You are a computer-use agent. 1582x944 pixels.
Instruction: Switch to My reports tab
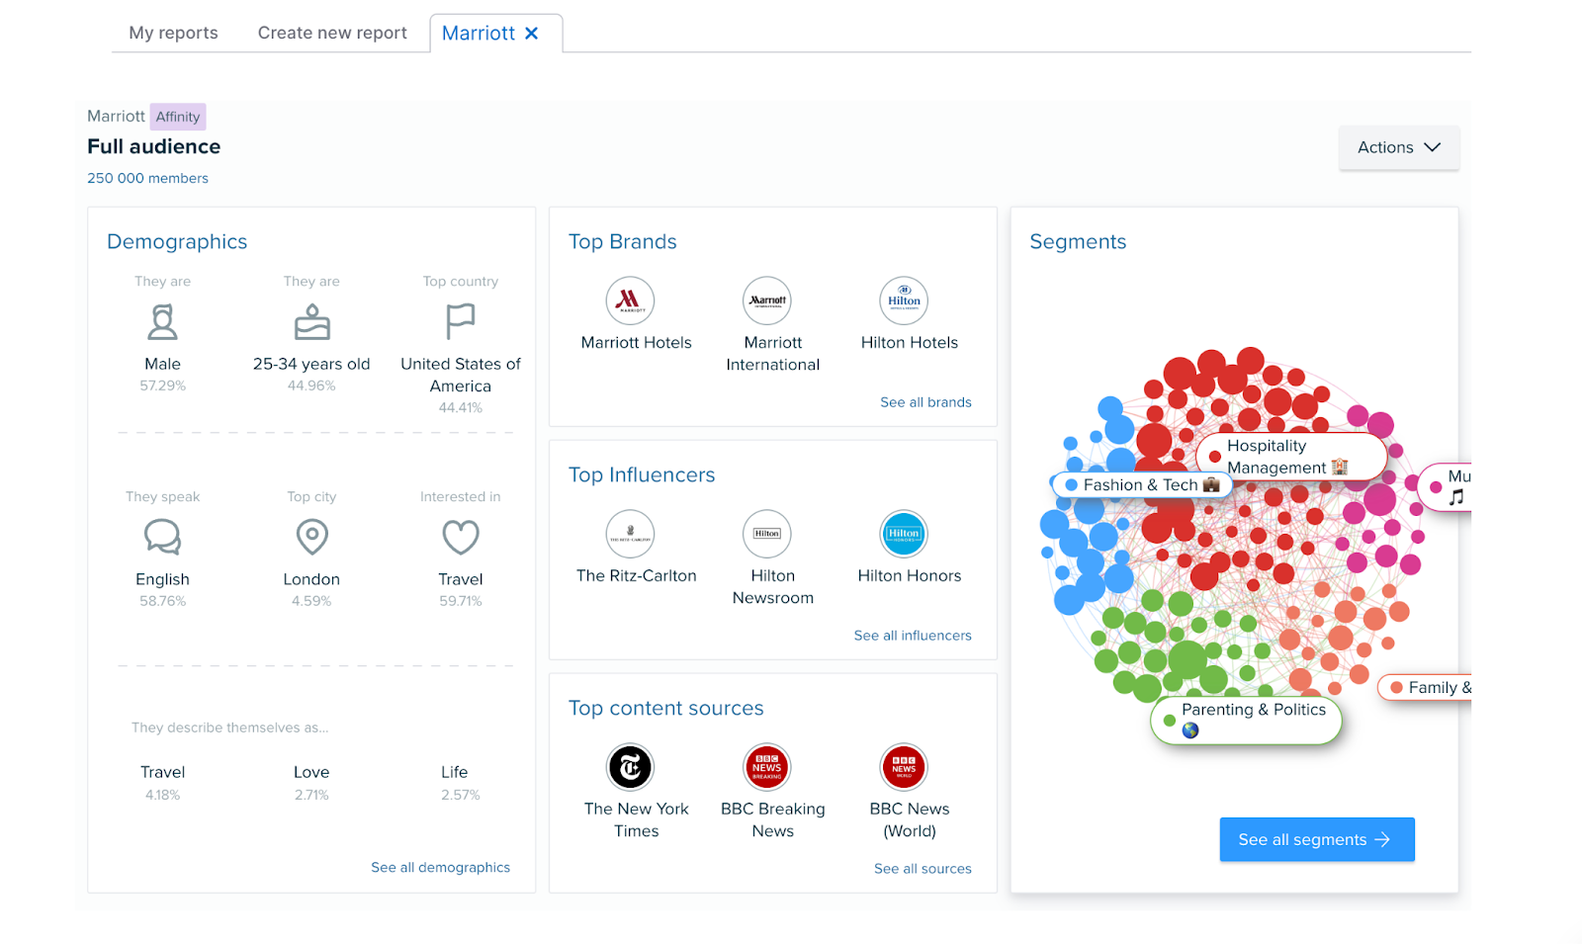tap(173, 33)
